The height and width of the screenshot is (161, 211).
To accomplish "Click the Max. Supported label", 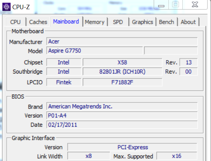I will [x=133, y=156].
